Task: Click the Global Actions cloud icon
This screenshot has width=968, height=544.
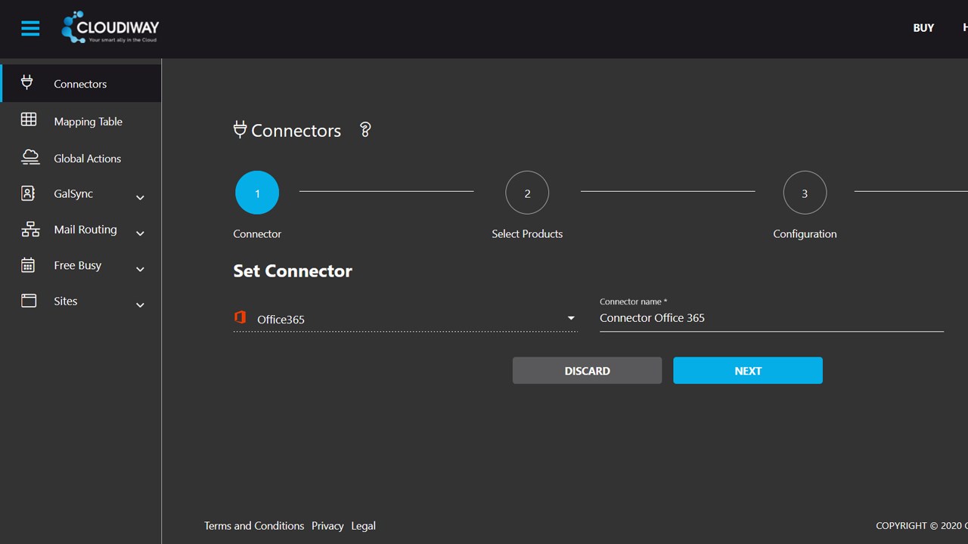Action: (29, 157)
